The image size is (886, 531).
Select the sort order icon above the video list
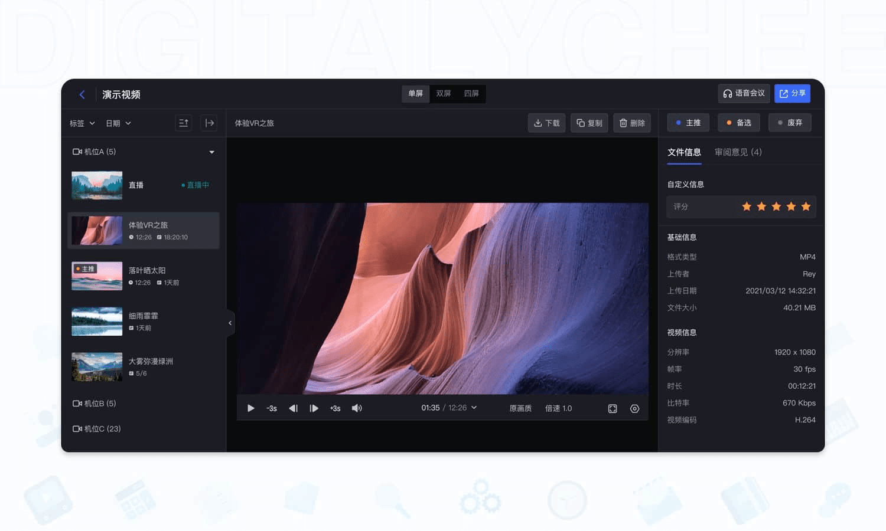(x=183, y=123)
